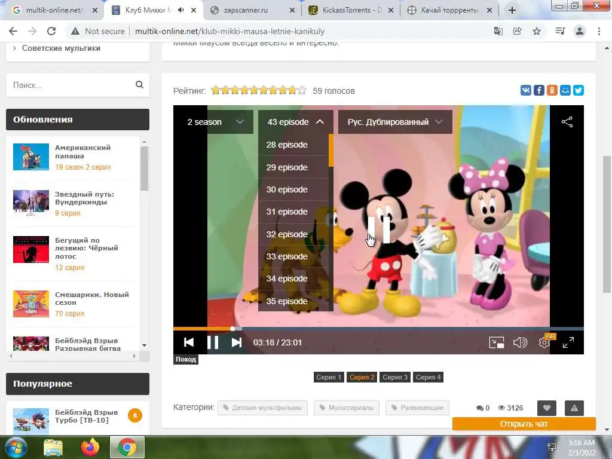Open Смешарики. Новый сезон update

(x=91, y=299)
